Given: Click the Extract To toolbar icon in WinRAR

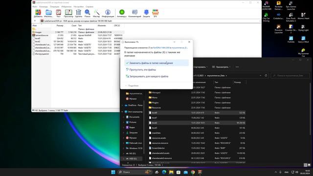Looking at the screenshot, I should [48, 13].
